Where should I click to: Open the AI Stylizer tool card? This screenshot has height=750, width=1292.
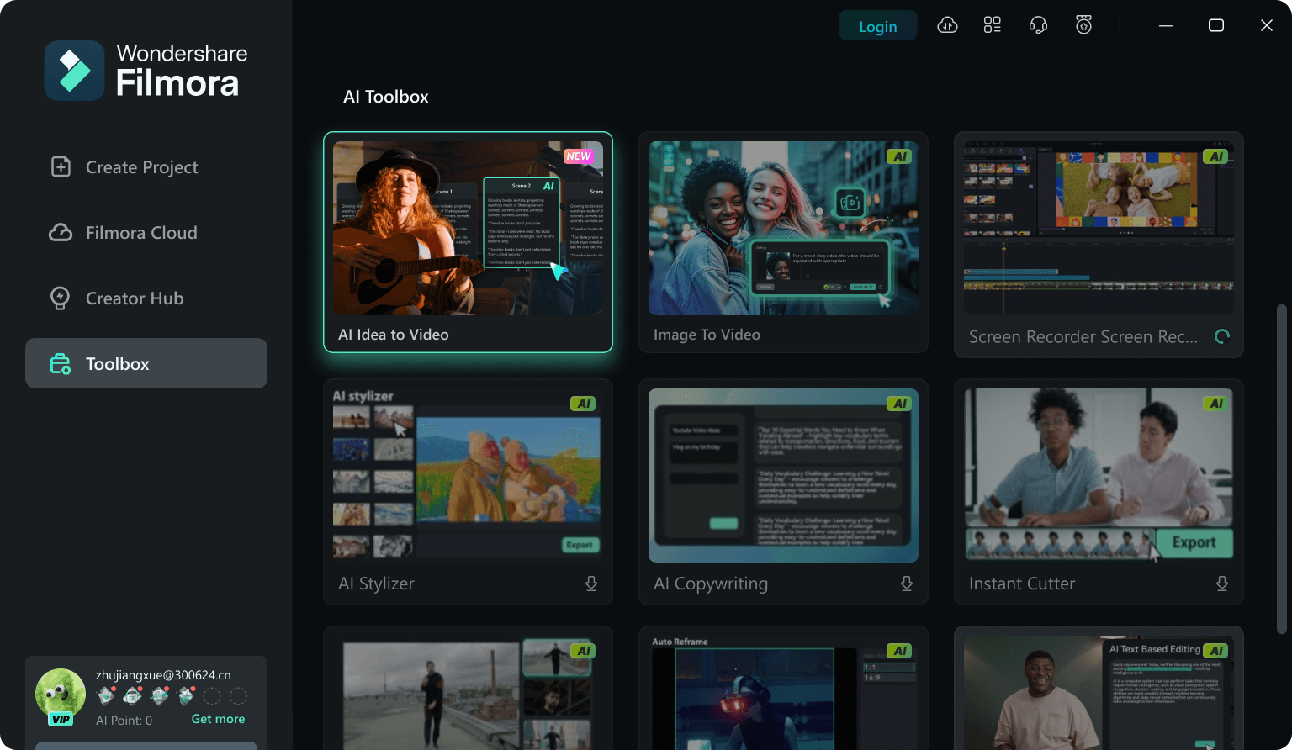[x=468, y=492]
